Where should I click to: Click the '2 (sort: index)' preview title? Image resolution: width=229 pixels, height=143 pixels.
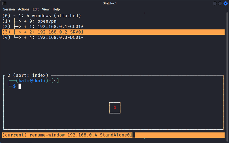click(x=28, y=75)
